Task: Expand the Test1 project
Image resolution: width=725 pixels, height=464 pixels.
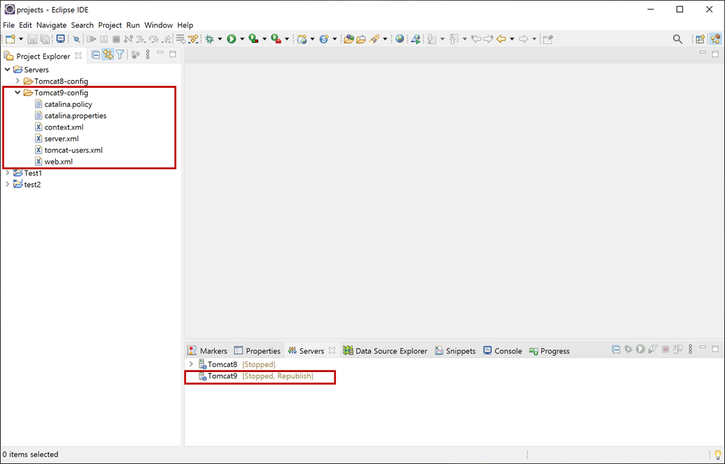Action: 8,173
